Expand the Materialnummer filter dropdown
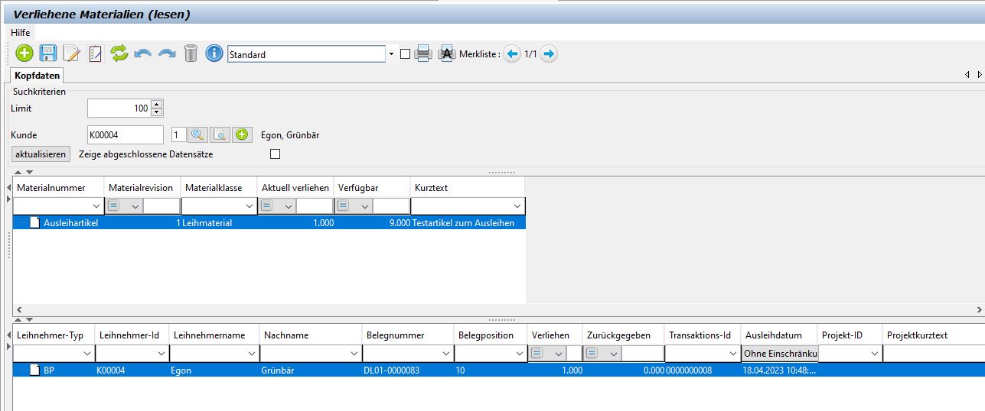Image resolution: width=985 pixels, height=411 pixels. point(96,206)
